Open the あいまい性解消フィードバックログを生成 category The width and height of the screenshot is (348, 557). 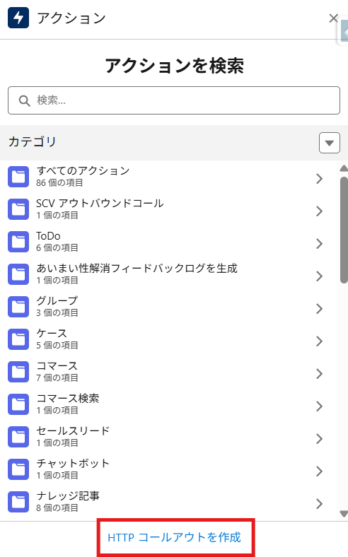(166, 274)
